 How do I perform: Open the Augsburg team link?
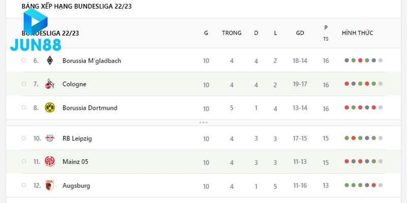[76, 186]
